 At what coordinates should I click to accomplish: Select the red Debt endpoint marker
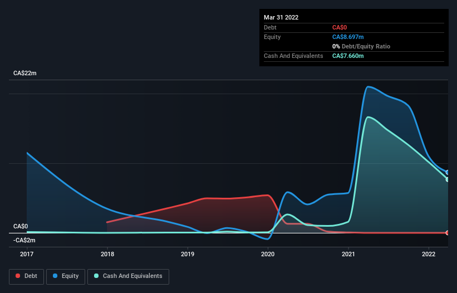448,233
